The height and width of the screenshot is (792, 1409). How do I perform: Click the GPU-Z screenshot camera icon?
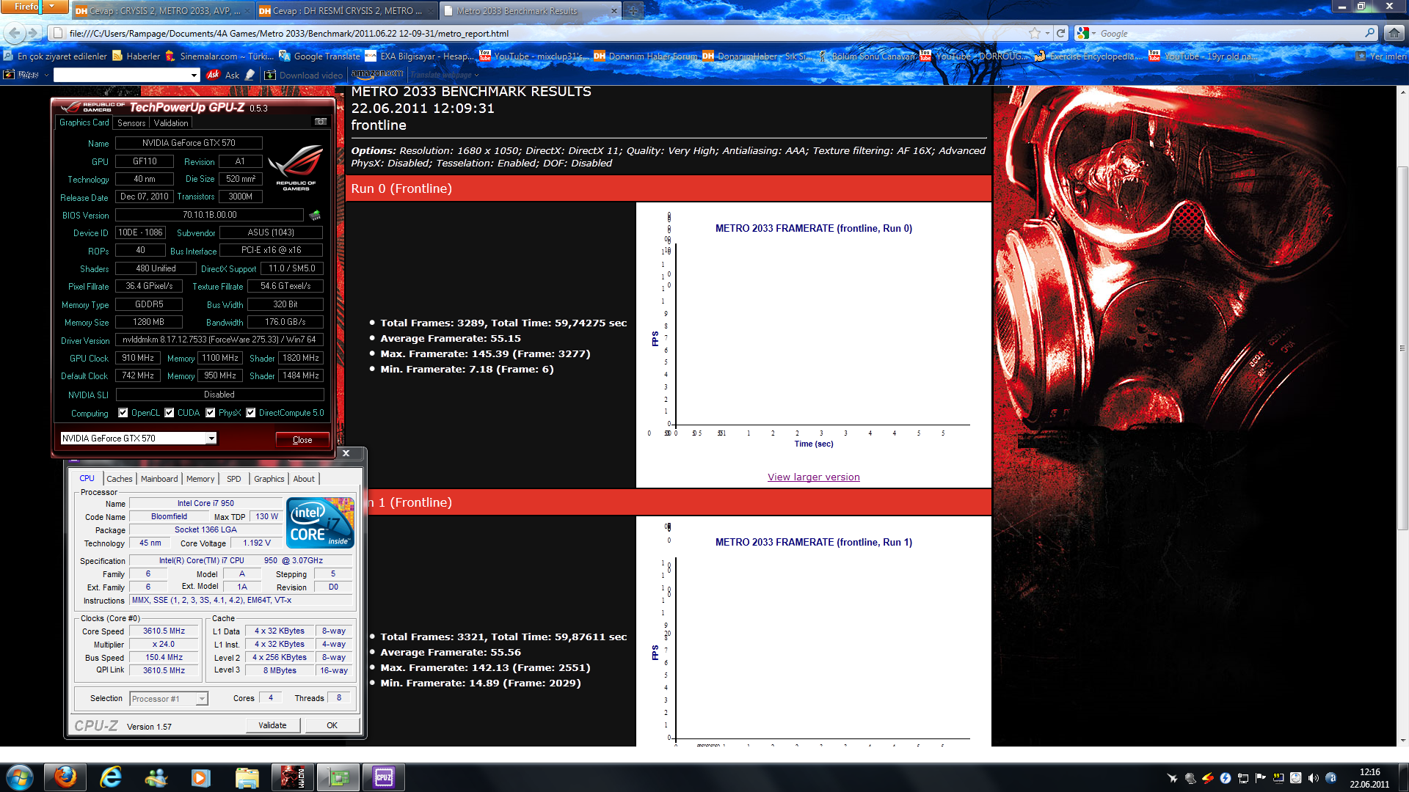tap(321, 122)
